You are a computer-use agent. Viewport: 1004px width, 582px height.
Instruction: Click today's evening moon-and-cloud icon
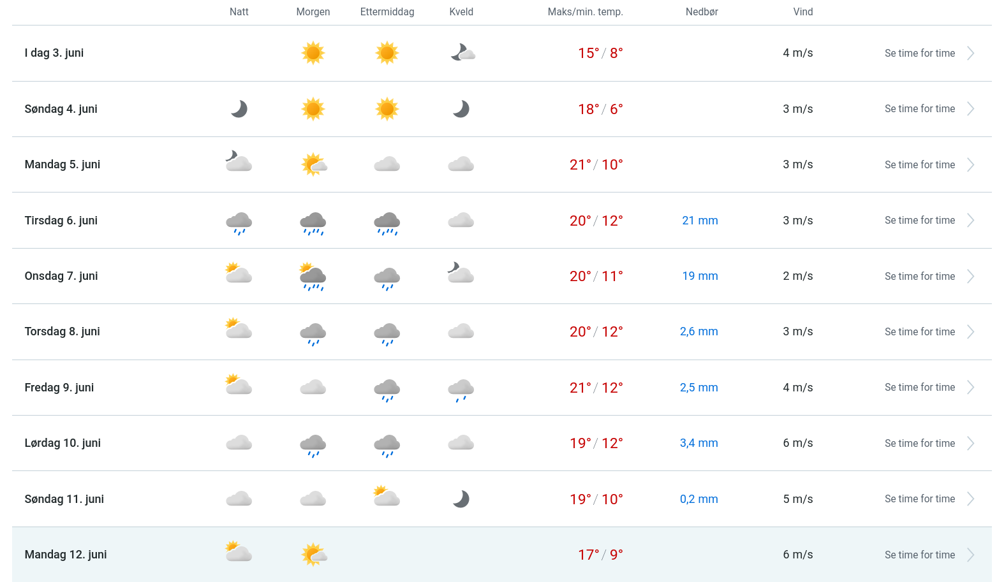tap(462, 53)
